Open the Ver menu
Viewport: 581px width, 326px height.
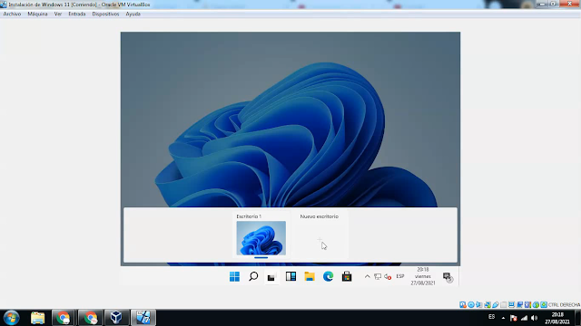pos(58,14)
